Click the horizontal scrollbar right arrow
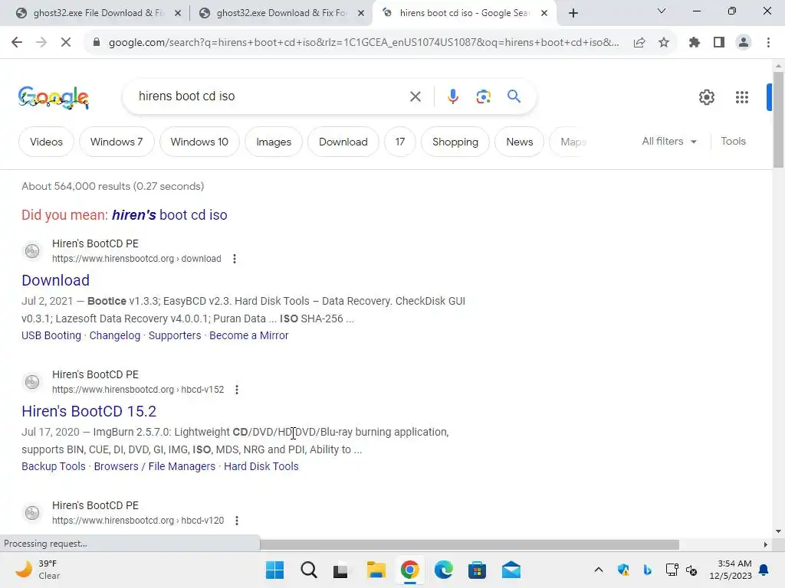785x588 pixels. click(x=765, y=544)
